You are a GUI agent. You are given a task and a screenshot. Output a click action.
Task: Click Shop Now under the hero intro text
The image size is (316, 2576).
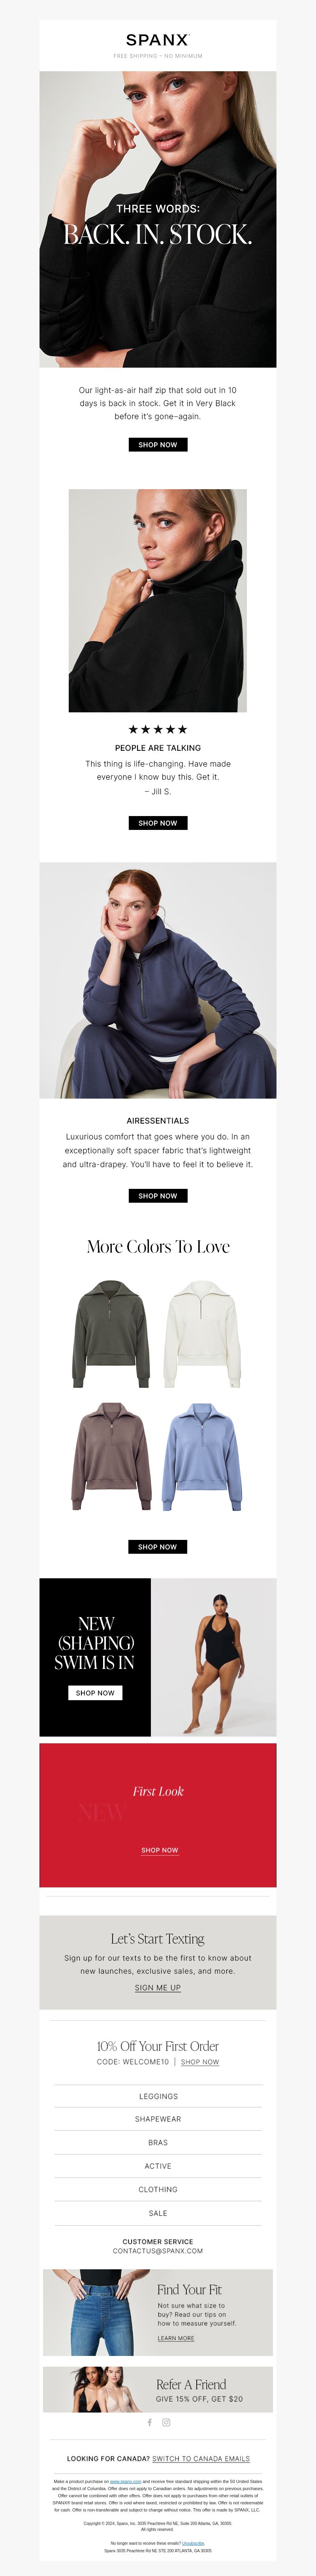(158, 444)
